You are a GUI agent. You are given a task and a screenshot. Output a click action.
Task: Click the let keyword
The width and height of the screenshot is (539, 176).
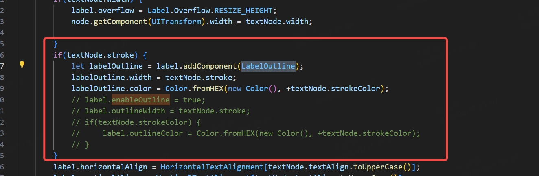click(78, 66)
